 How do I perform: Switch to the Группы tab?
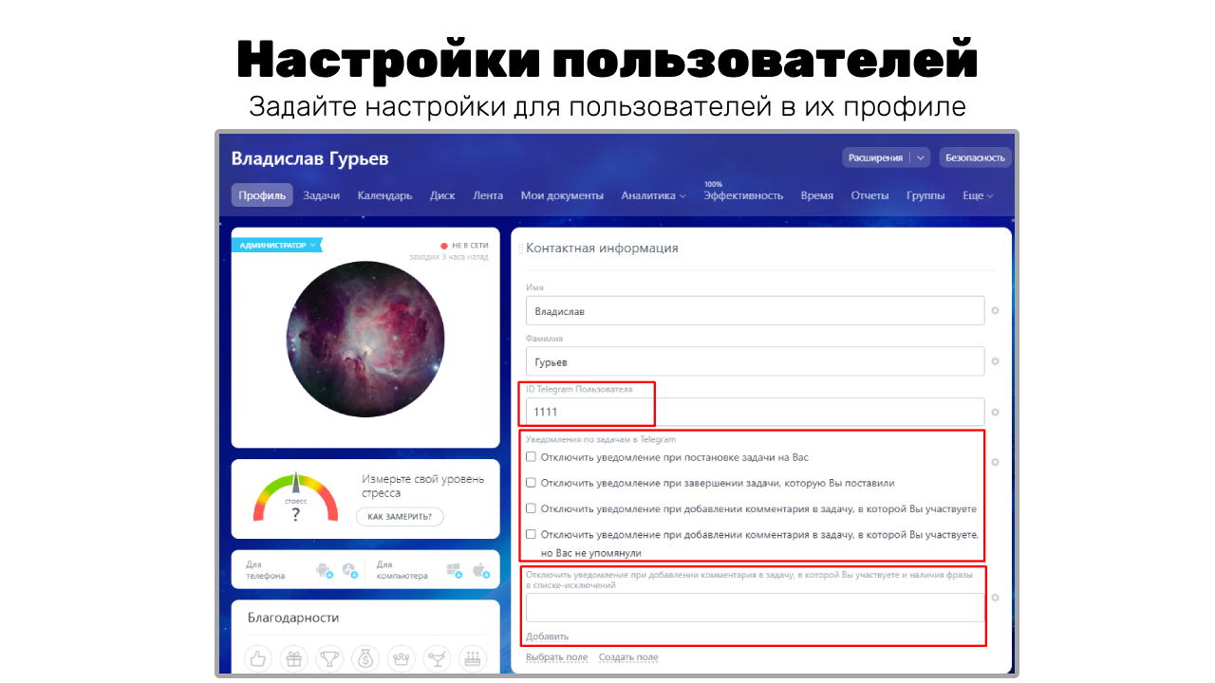pos(925,195)
